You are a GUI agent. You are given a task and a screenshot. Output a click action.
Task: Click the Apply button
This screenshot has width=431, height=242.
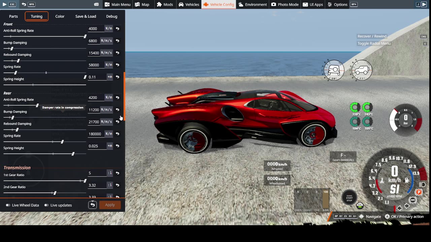tap(110, 205)
